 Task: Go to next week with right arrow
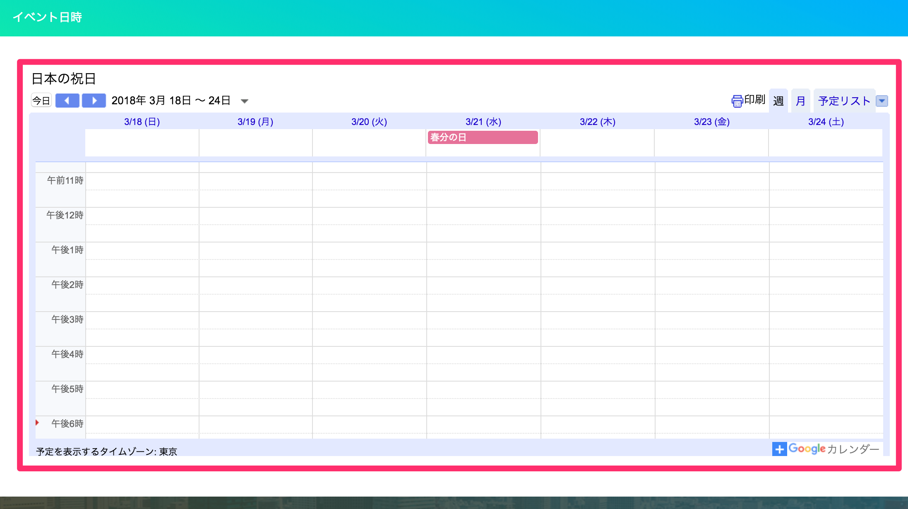tap(94, 101)
